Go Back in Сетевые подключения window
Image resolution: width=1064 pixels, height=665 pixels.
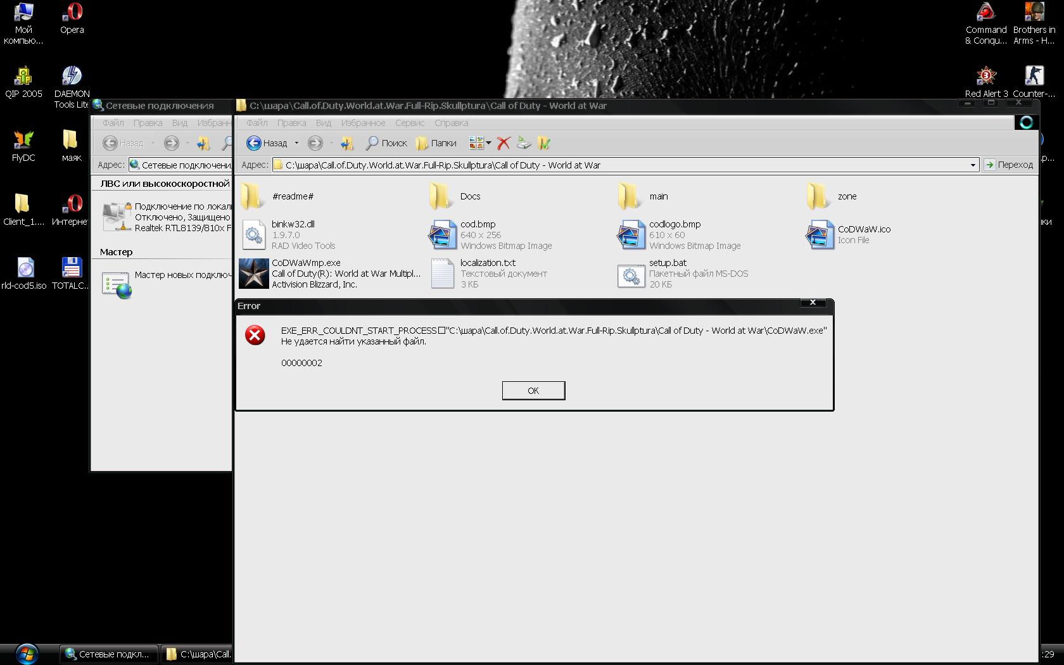pyautogui.click(x=123, y=143)
